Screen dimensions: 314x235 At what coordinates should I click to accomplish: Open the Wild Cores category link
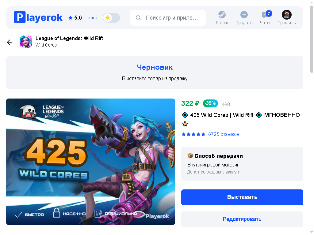tap(46, 45)
